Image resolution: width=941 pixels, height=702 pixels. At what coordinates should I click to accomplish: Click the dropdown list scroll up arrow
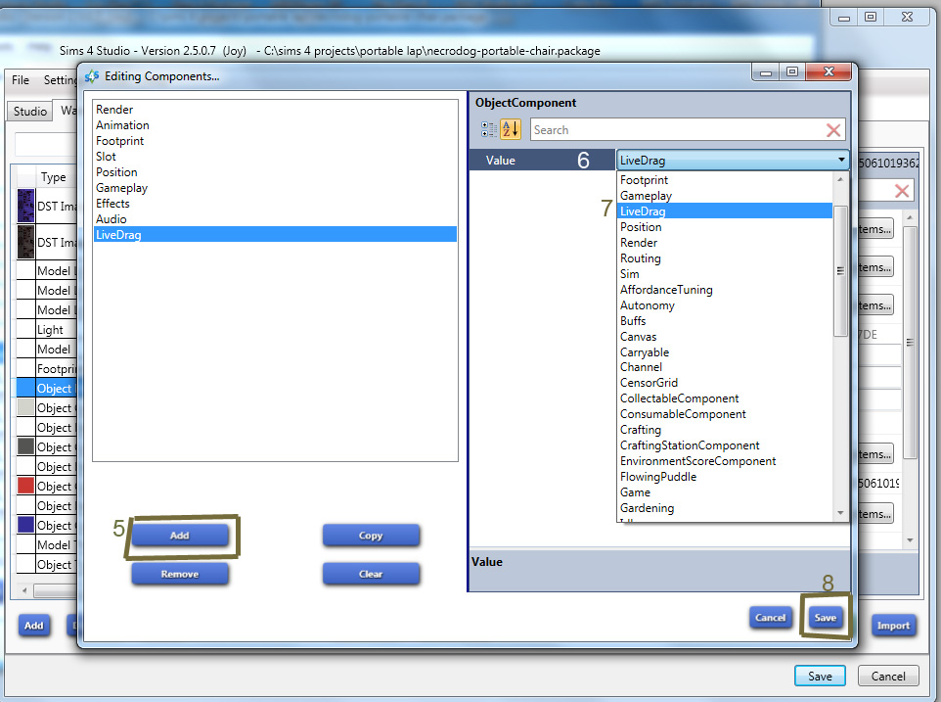point(840,179)
